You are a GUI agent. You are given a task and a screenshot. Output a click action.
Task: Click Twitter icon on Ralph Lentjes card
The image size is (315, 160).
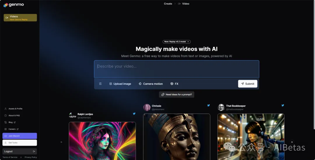pos(134,114)
